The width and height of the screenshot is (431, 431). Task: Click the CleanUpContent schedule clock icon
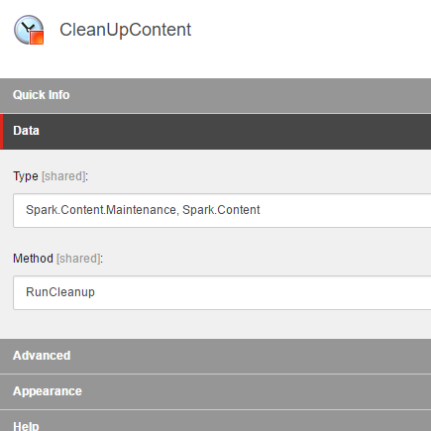[x=29, y=30]
